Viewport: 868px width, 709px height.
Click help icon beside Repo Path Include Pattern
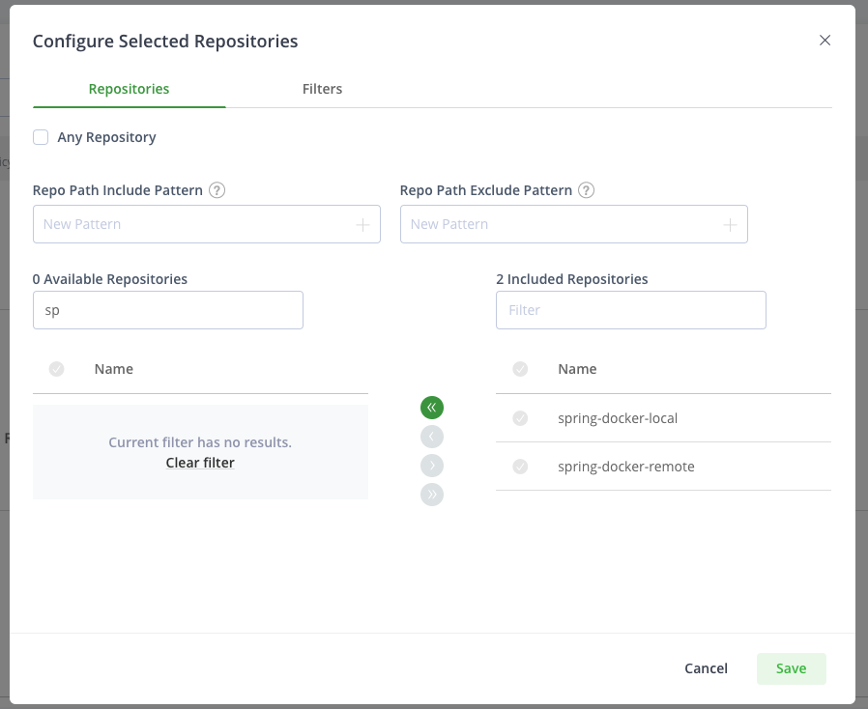point(217,190)
